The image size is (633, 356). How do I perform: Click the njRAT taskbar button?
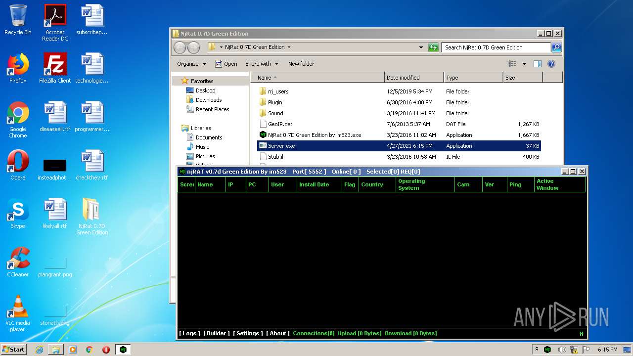point(123,350)
